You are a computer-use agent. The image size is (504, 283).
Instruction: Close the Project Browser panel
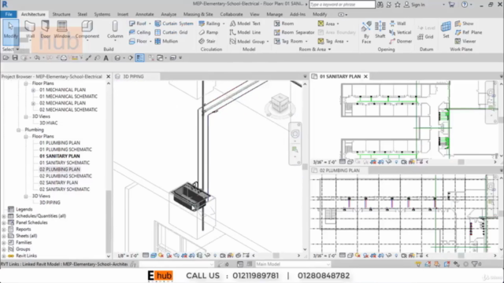pyautogui.click(x=109, y=77)
